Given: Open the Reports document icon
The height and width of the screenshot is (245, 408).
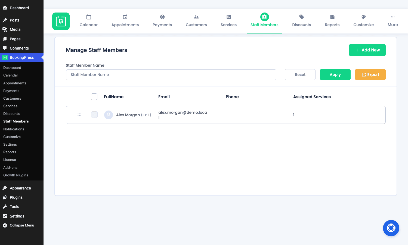Looking at the screenshot, I should point(332,17).
